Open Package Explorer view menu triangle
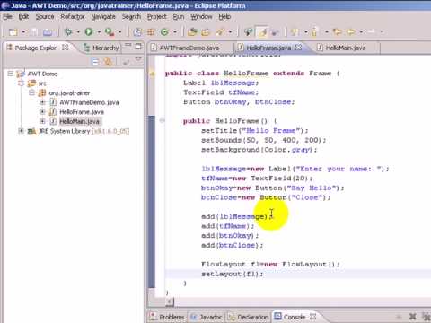 [x=138, y=59]
